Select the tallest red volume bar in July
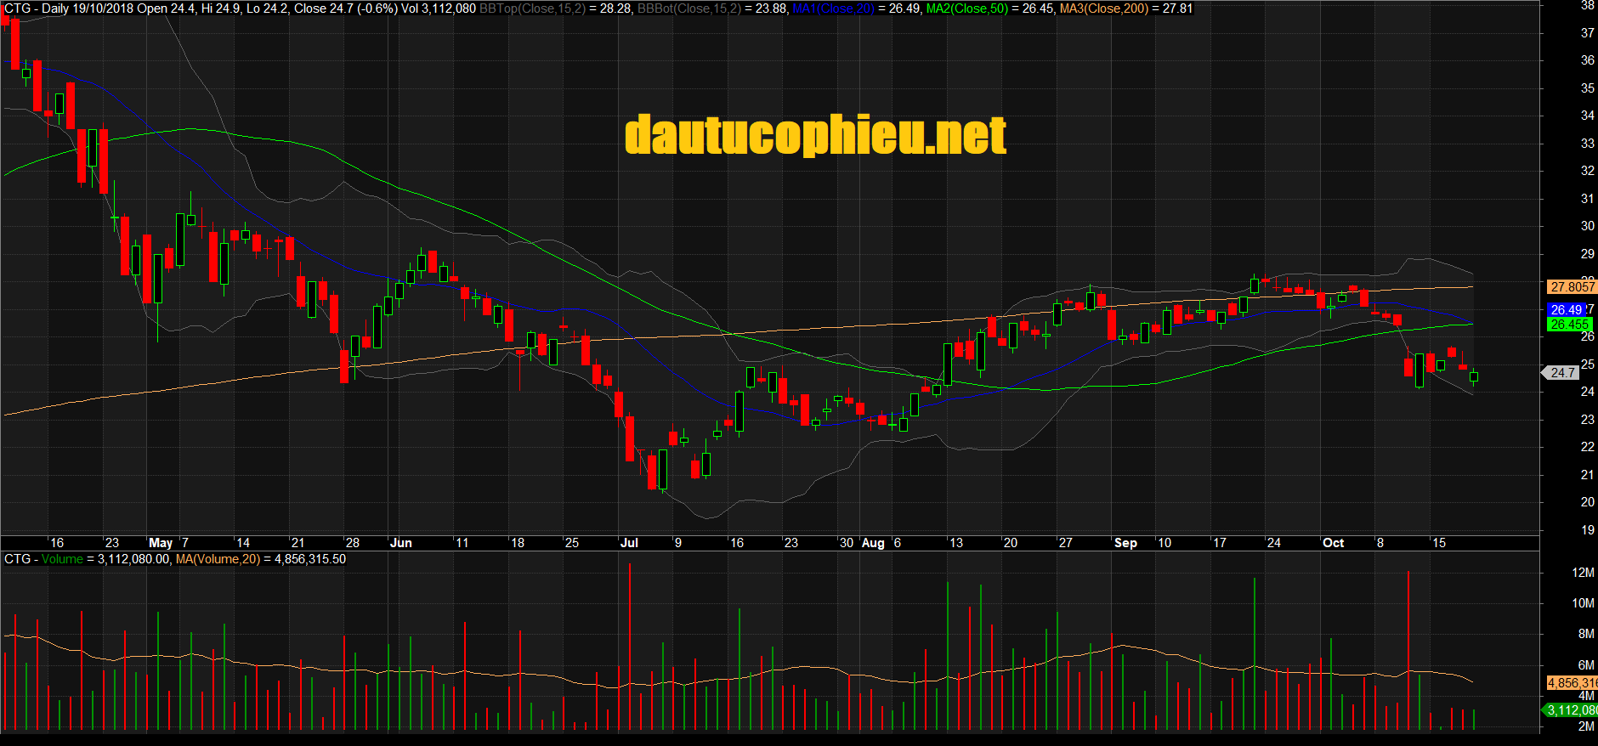1598x746 pixels. (x=630, y=646)
